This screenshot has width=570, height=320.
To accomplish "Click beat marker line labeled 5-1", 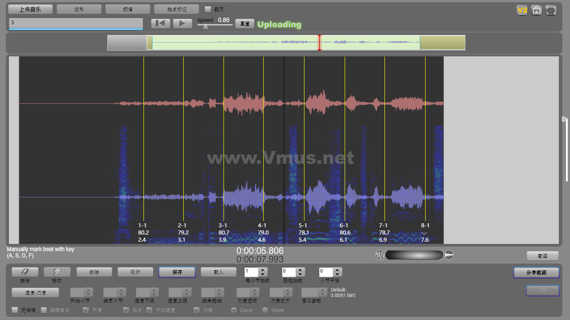I will tap(304, 139).
